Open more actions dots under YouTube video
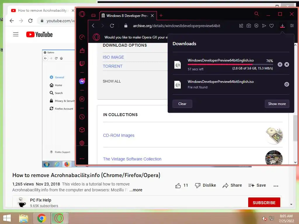 pyautogui.click(x=276, y=186)
